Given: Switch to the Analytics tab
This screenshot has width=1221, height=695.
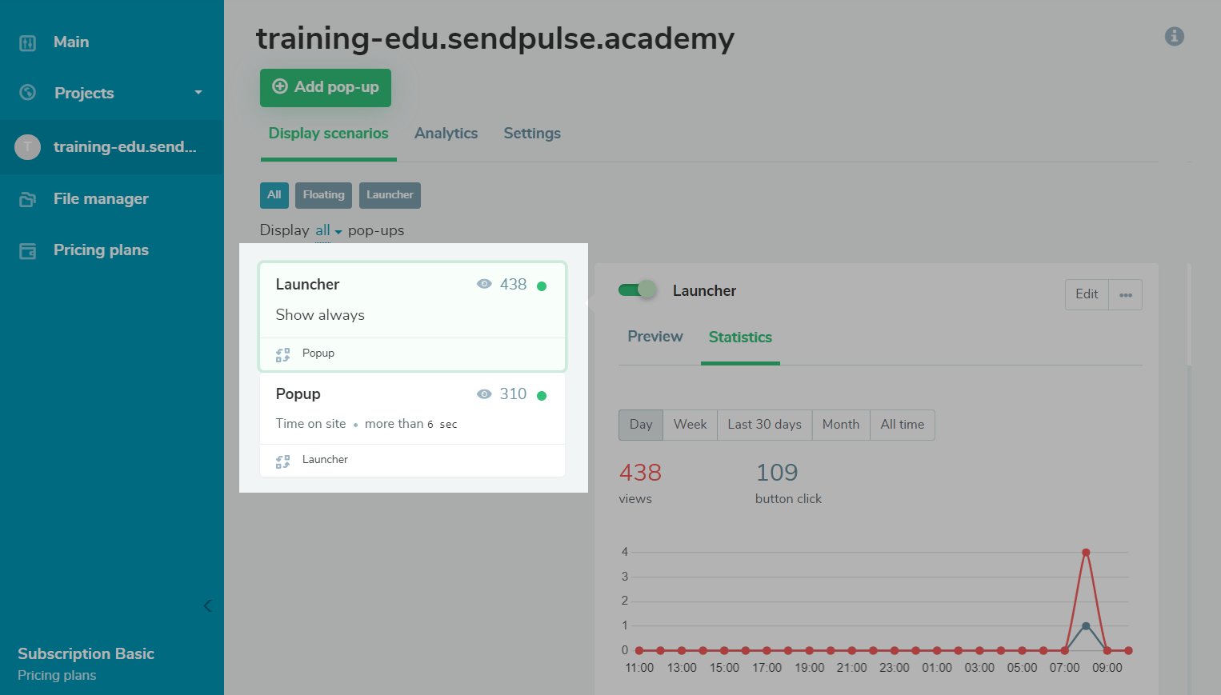Looking at the screenshot, I should click(446, 134).
